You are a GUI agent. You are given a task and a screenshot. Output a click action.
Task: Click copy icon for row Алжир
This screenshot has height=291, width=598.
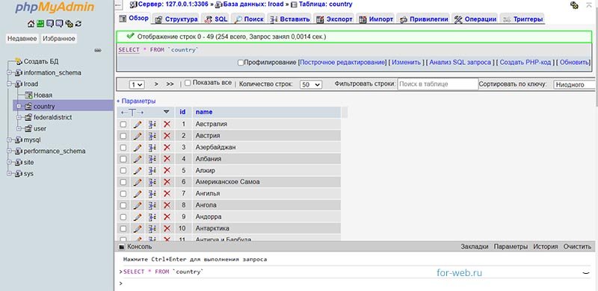tap(152, 171)
